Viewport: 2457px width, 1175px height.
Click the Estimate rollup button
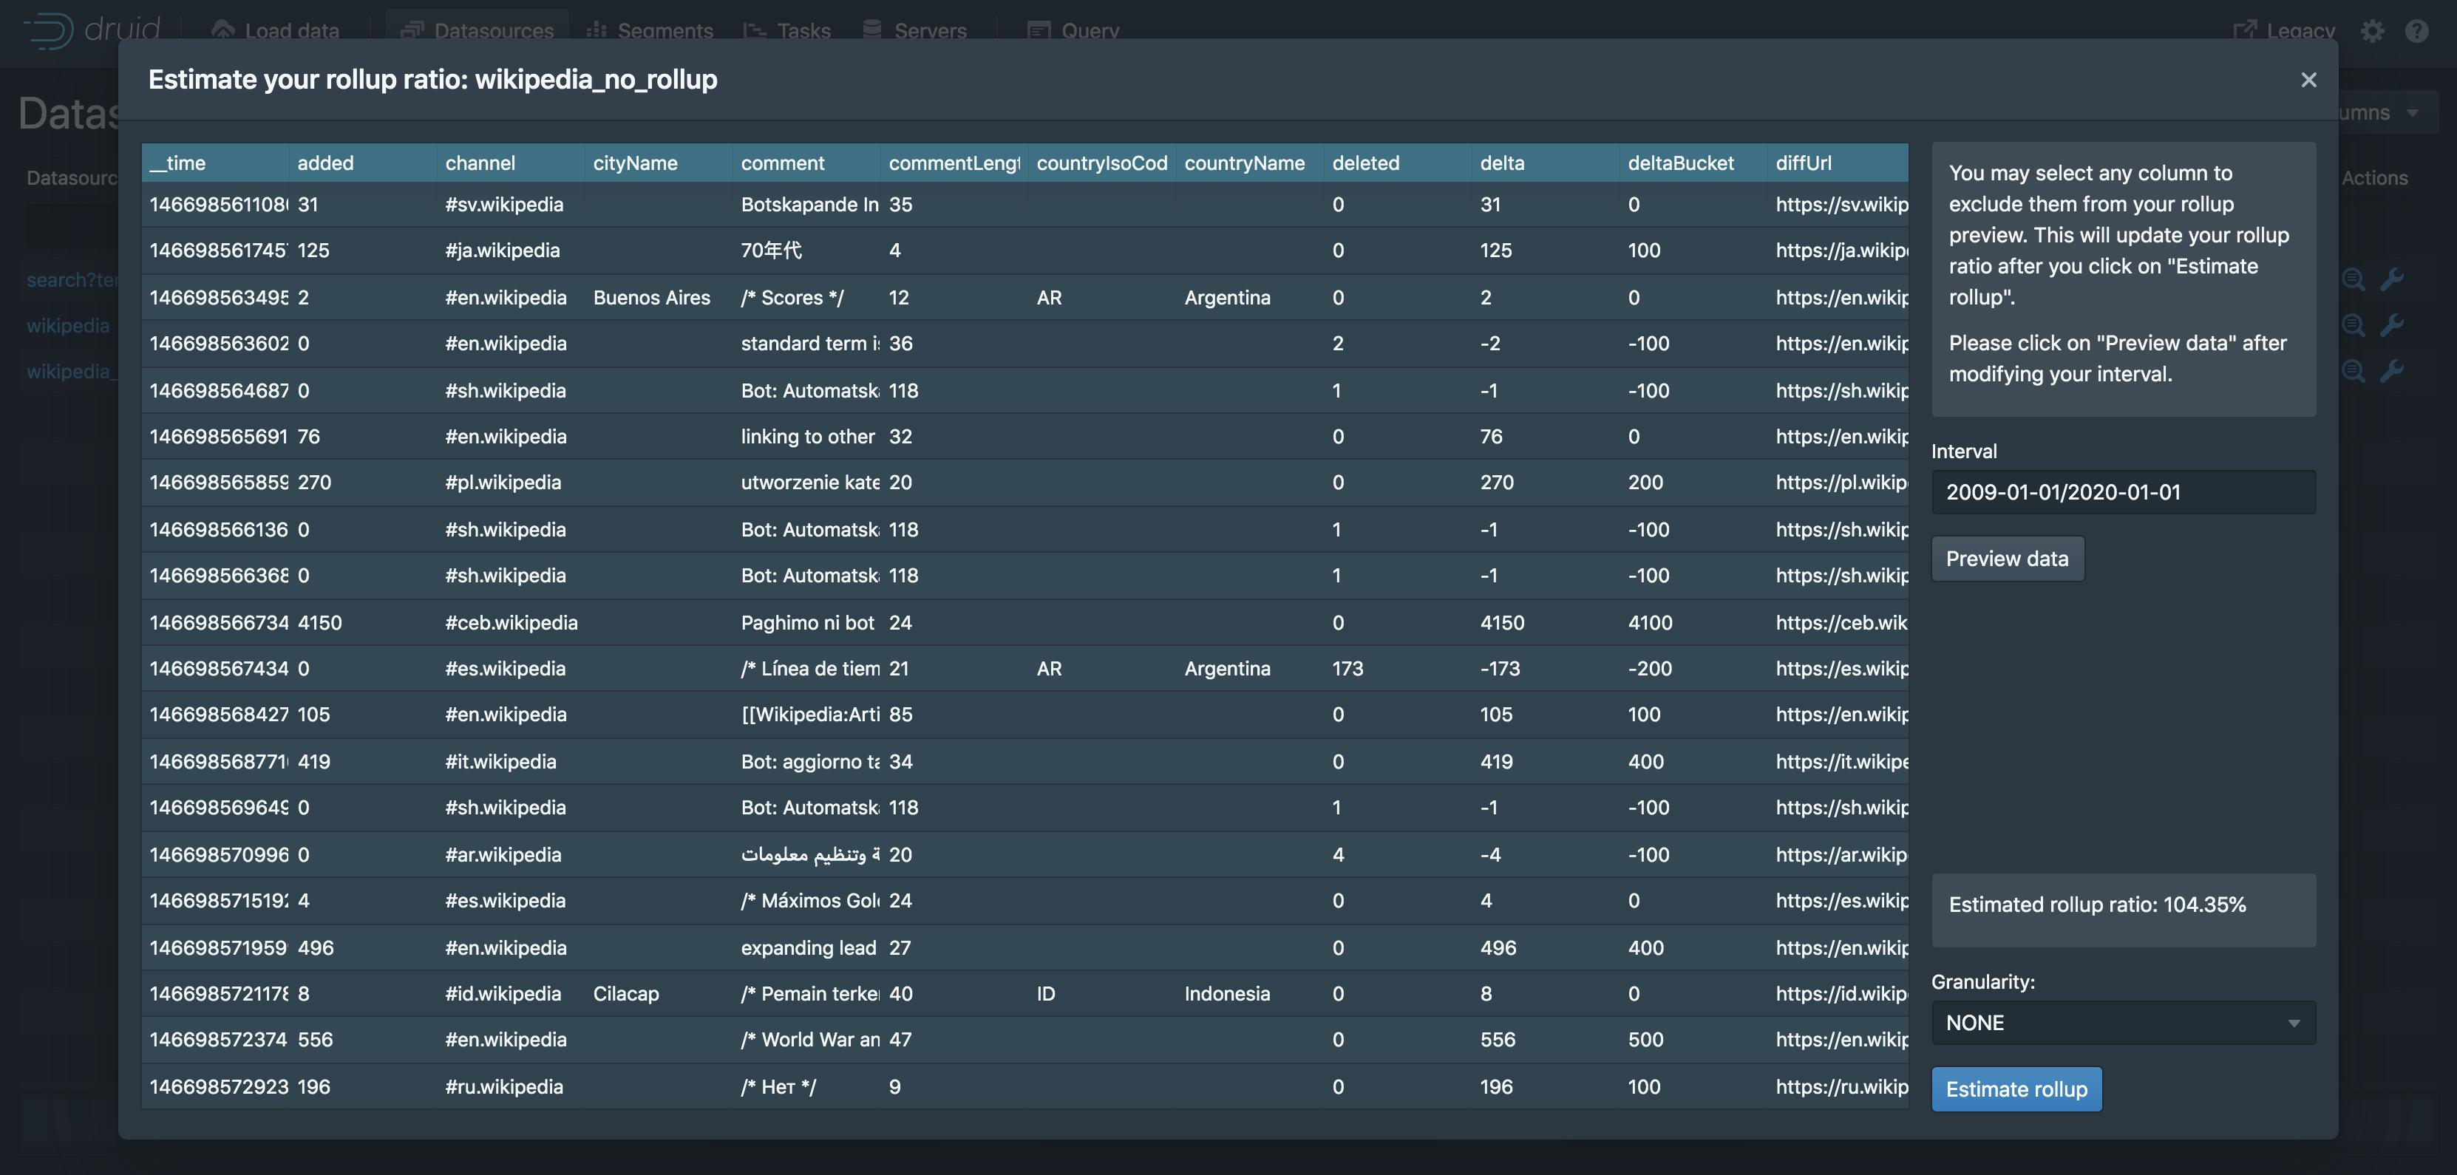pos(2016,1089)
